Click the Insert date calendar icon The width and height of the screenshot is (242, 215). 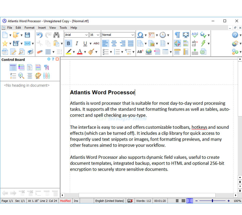click(x=151, y=35)
